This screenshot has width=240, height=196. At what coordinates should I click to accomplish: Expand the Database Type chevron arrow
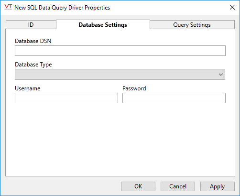[221, 75]
